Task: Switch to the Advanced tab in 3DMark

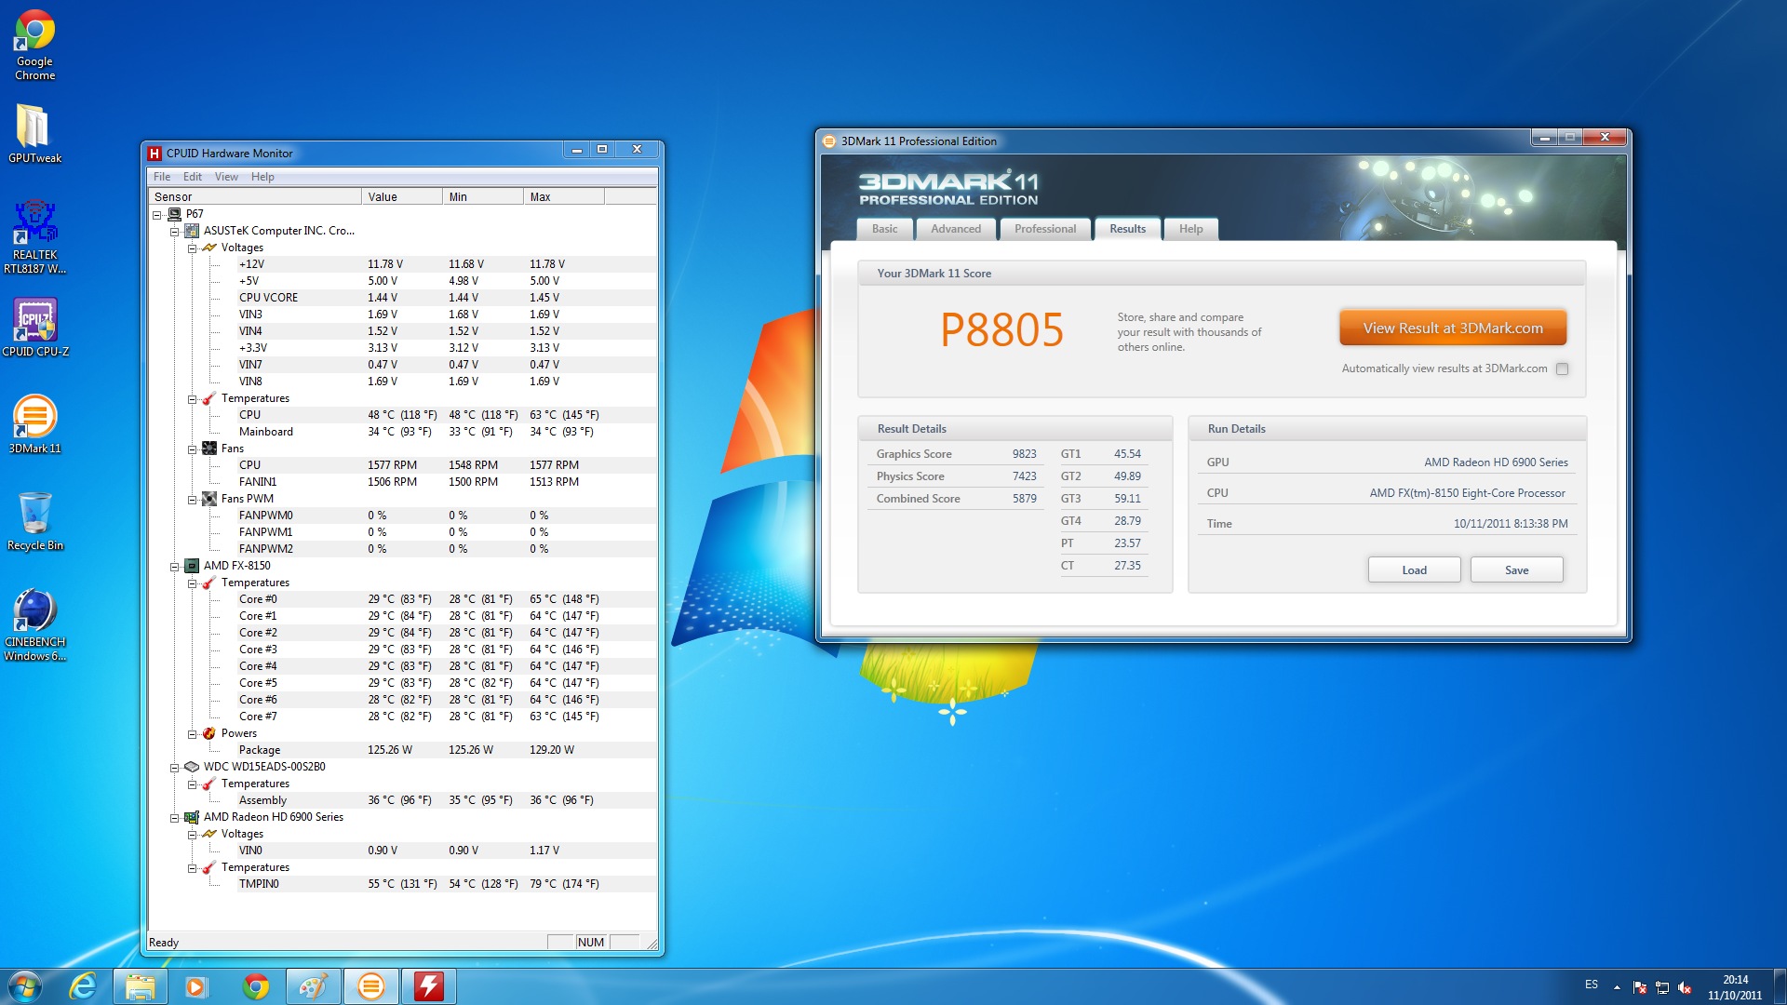Action: pos(955,229)
